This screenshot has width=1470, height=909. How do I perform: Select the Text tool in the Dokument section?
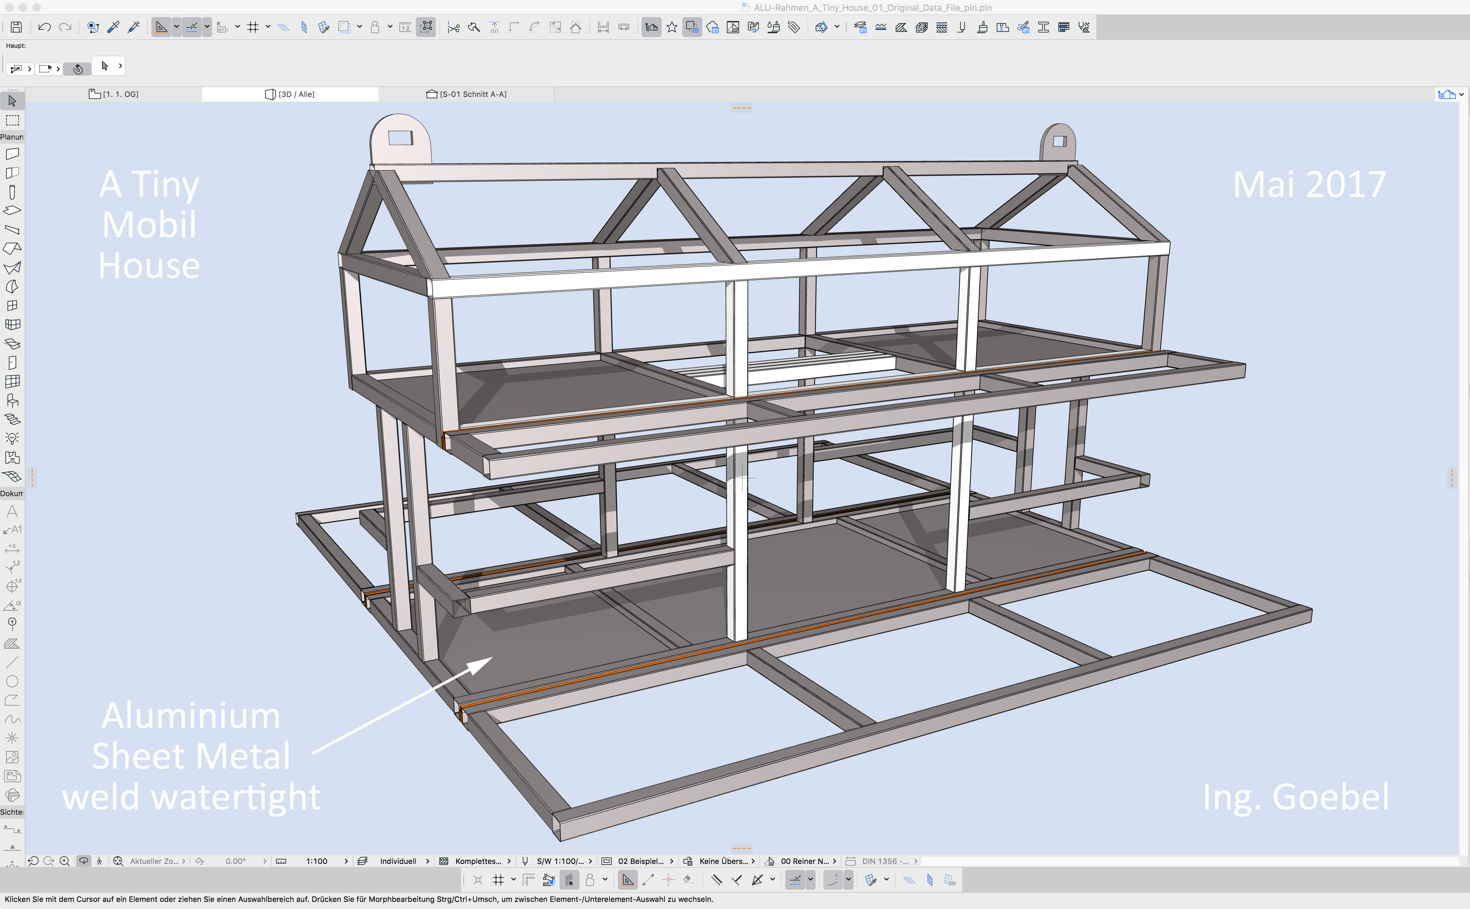click(x=12, y=511)
